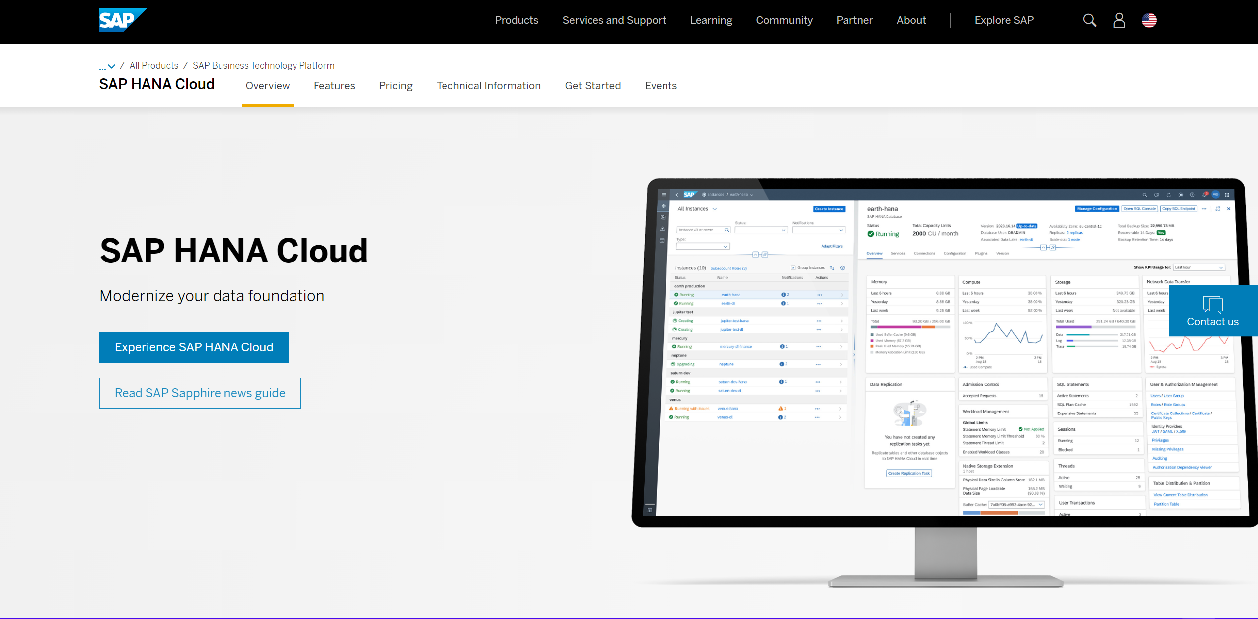Pin the filter bar using the pin toggle
Viewport: 1258px width, 619px height.
(765, 255)
